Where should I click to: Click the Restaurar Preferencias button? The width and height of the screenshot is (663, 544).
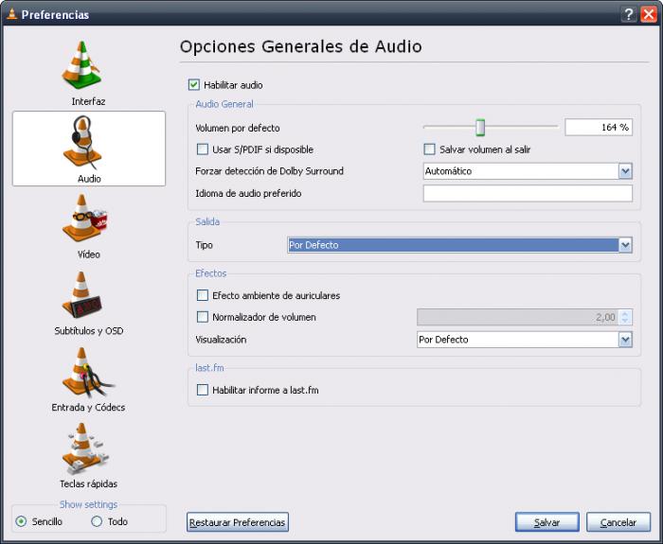237,522
